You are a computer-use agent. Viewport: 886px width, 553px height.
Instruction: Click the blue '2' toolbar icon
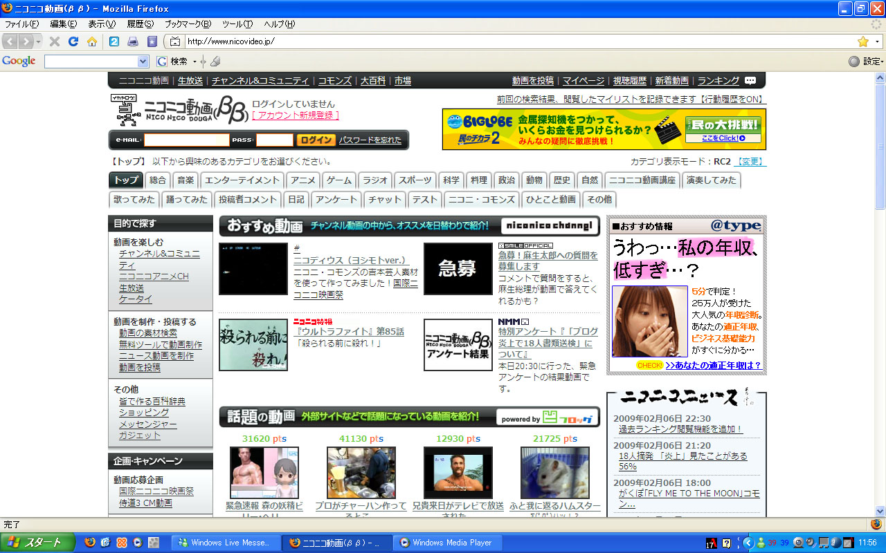(114, 41)
